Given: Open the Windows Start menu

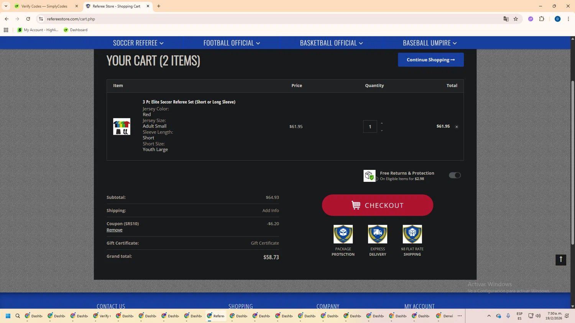Looking at the screenshot, I should (8, 316).
